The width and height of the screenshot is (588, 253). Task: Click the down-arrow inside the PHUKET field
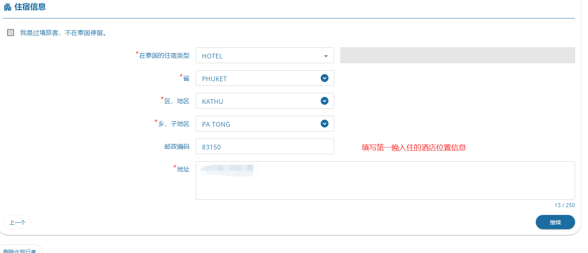pyautogui.click(x=324, y=78)
